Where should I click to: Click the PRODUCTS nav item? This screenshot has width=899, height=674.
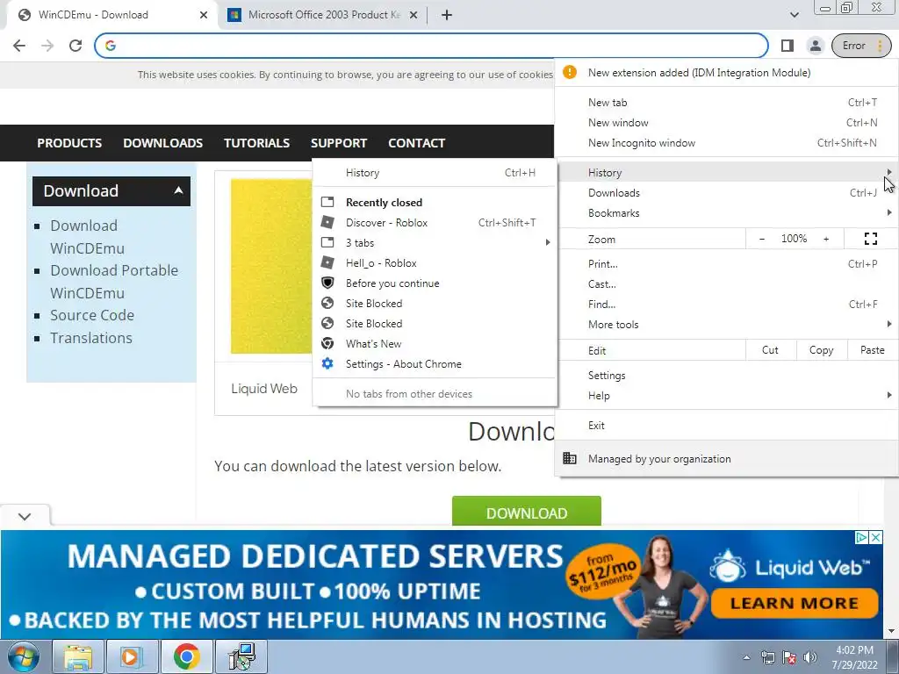click(x=69, y=143)
